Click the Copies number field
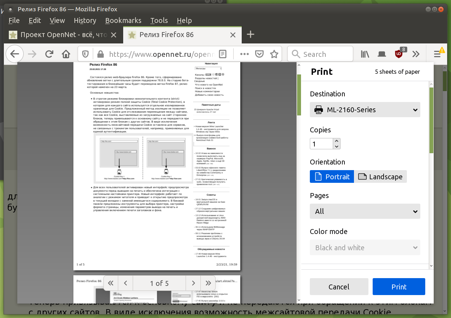The height and width of the screenshot is (318, 451). 321,144
